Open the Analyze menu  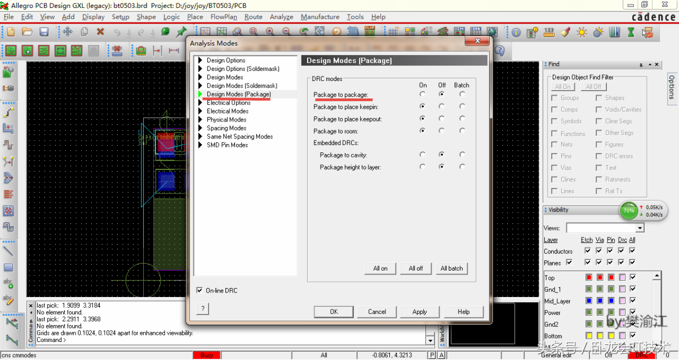[282, 17]
